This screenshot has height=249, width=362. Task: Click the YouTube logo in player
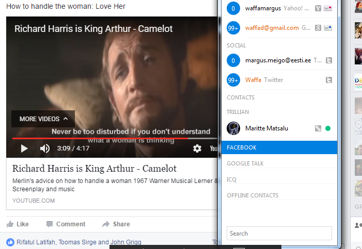tap(214, 148)
